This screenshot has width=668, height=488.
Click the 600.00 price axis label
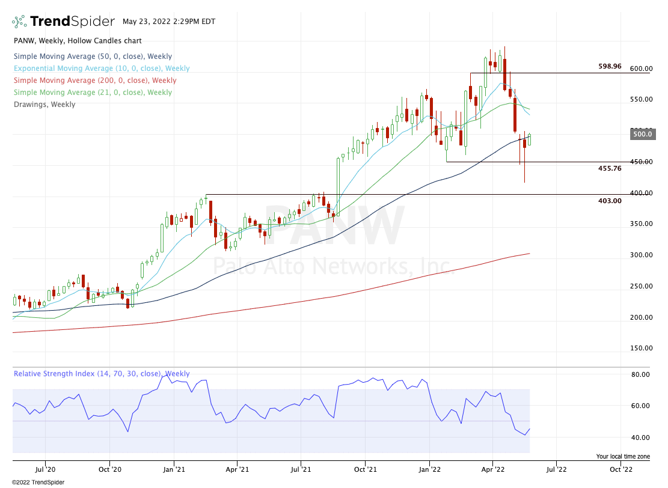[x=641, y=69]
